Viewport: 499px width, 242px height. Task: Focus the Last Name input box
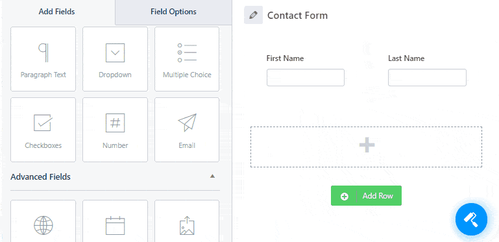coord(427,77)
